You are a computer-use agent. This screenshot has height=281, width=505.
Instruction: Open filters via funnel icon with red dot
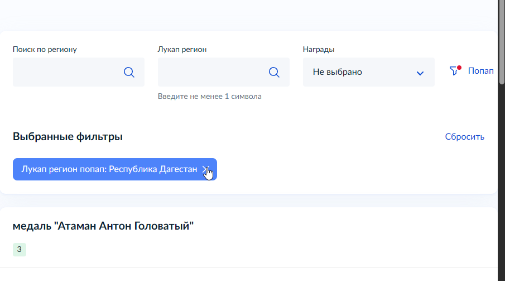point(454,71)
